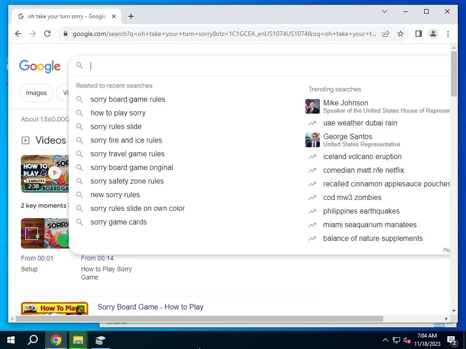Click the muted volume icon in the tray
The width and height of the screenshot is (466, 349).
[407, 340]
